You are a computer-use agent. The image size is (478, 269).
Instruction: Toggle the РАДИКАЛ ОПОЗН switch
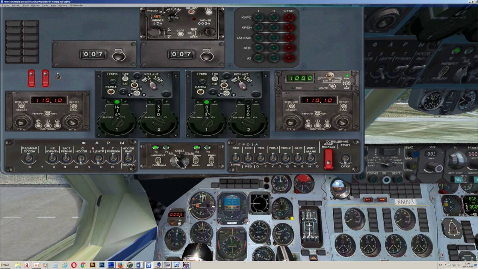point(29,158)
